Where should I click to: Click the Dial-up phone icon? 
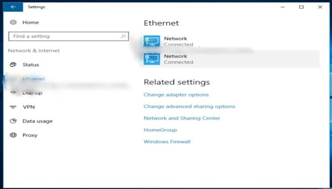coord(13,93)
